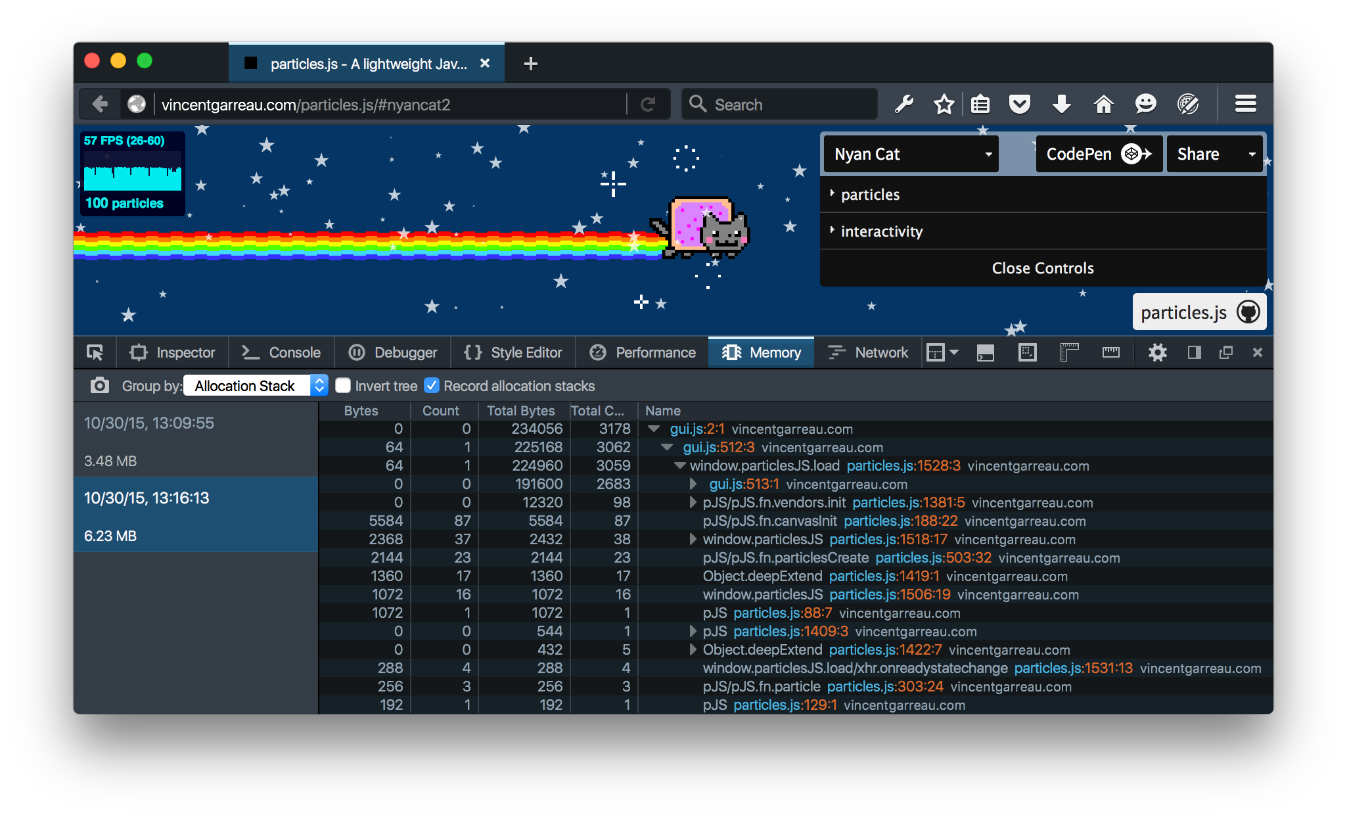
Task: Measure a portion of the page icon
Action: [x=1111, y=352]
